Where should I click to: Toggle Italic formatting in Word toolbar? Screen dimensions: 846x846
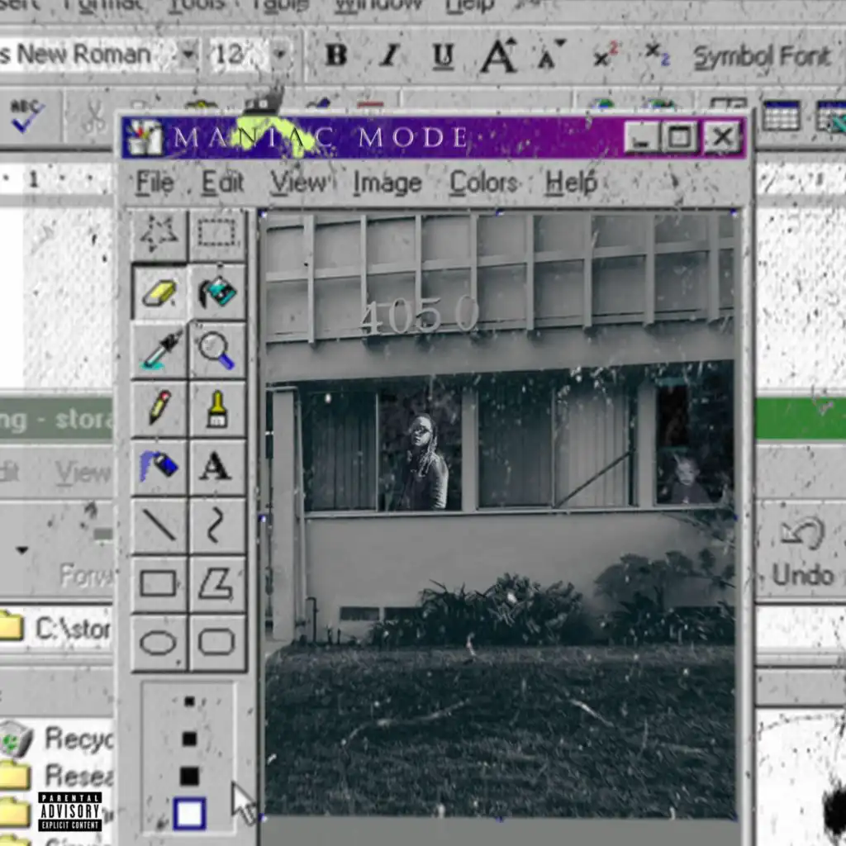[390, 55]
